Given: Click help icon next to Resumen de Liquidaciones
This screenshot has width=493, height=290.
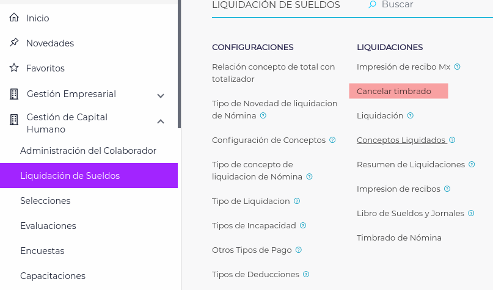Looking at the screenshot, I should click(x=472, y=164).
